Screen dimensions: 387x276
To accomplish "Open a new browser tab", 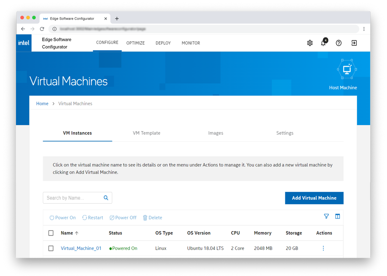I will coord(117,19).
